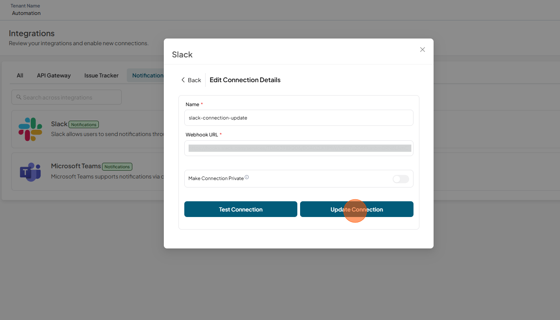Switch to the API Gateway tab
This screenshot has height=320, width=560.
tap(54, 75)
